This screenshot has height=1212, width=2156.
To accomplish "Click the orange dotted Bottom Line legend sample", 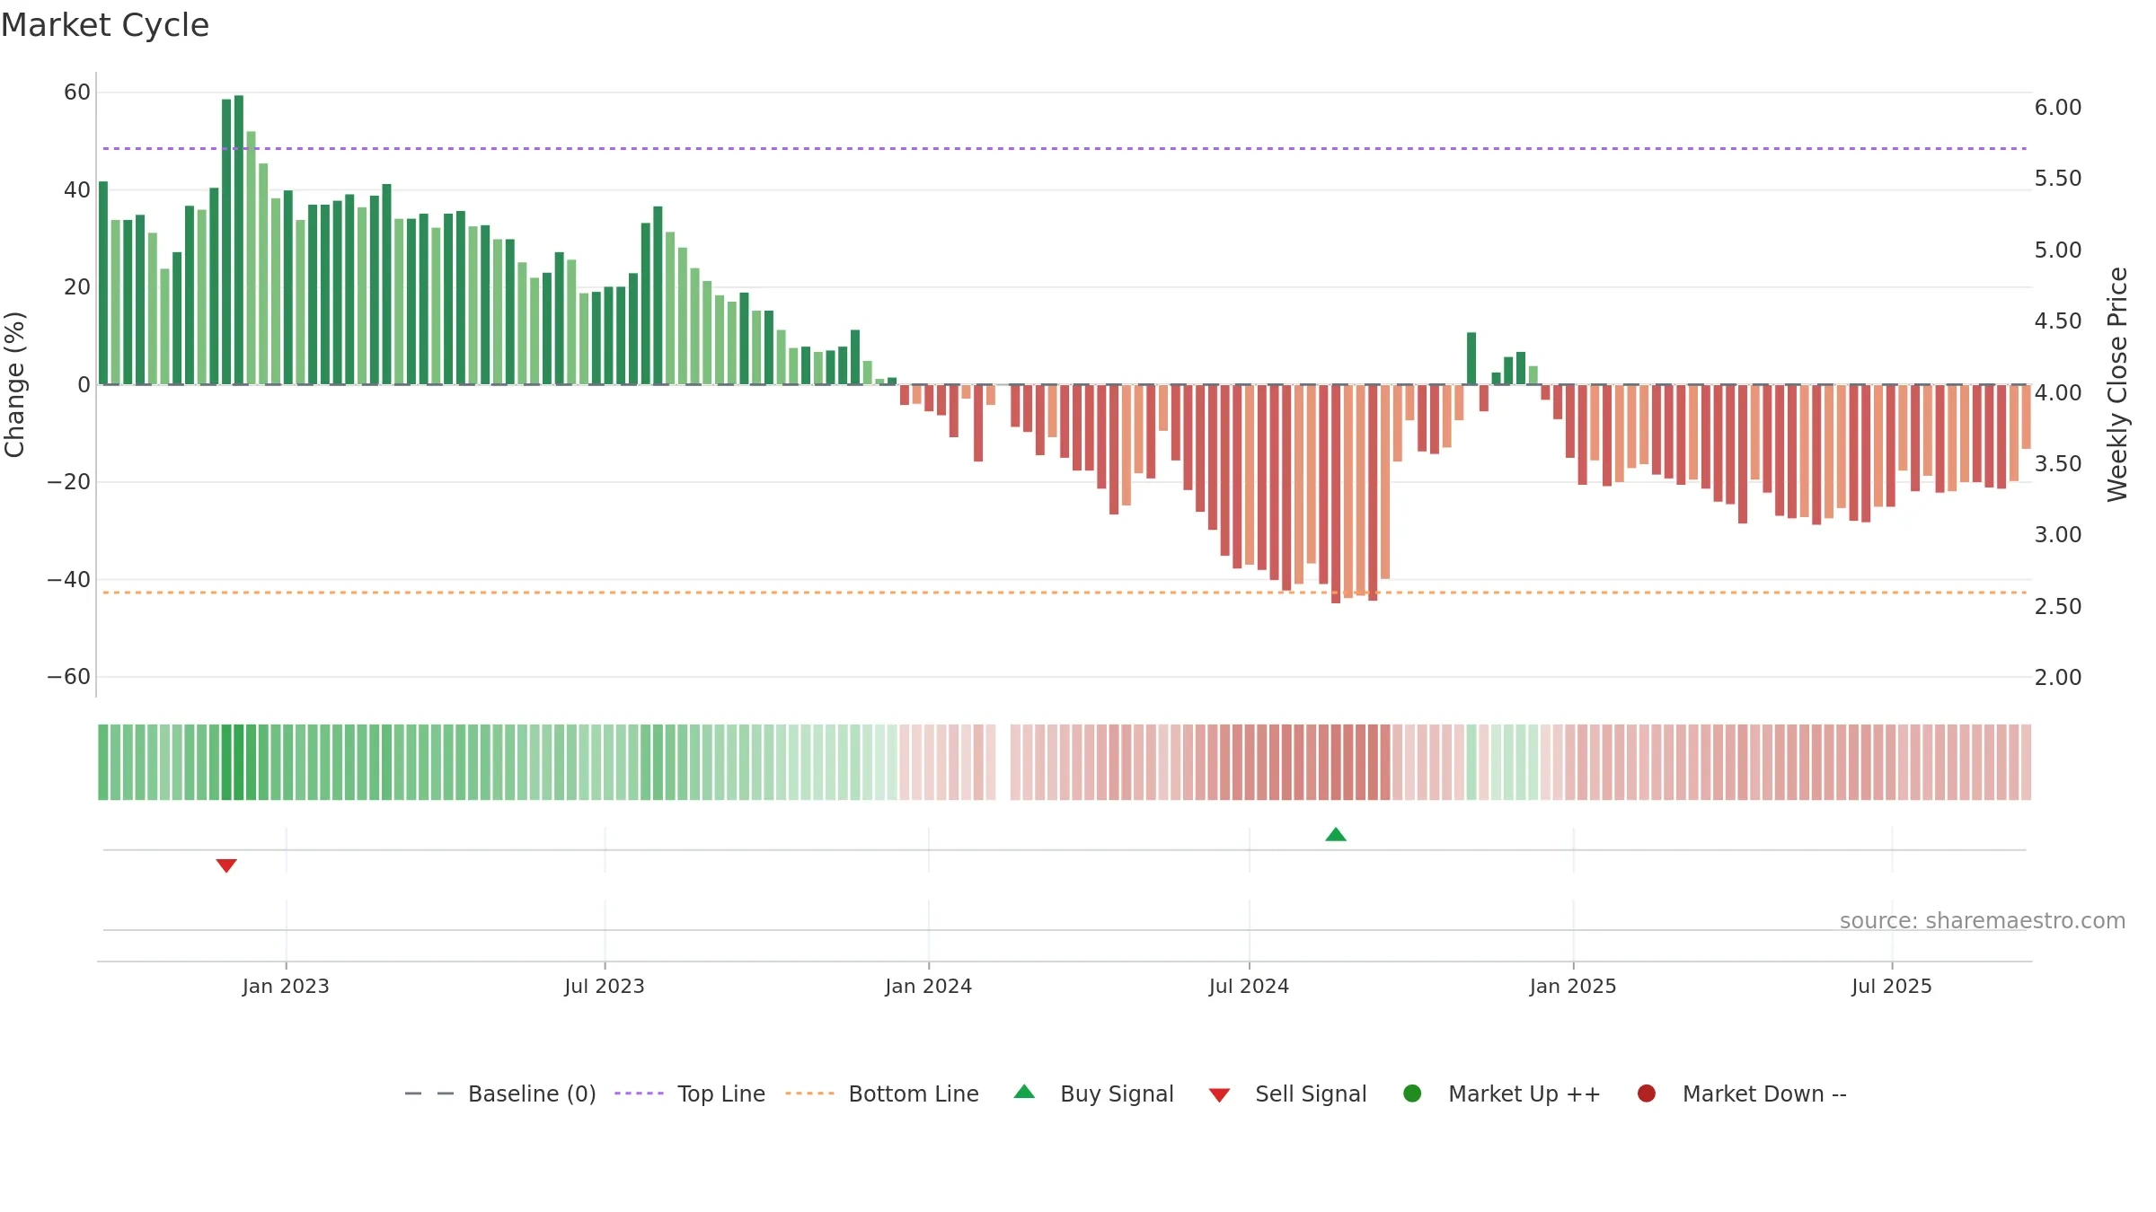I will click(x=809, y=1093).
